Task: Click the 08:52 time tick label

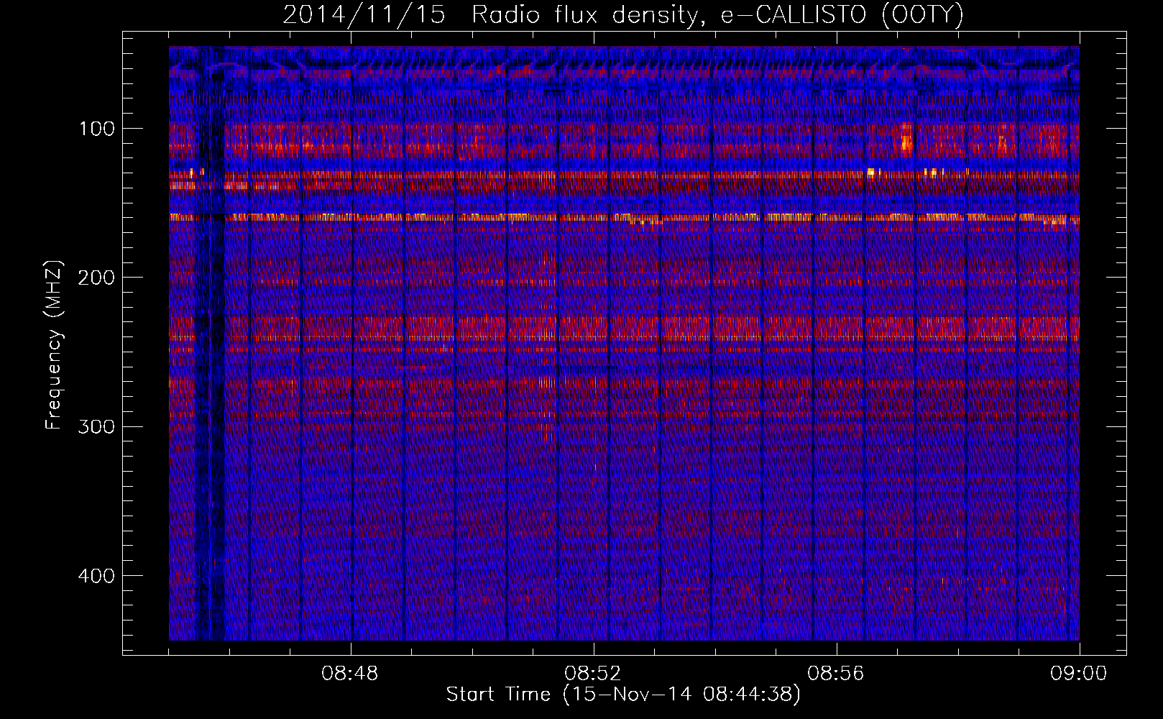Action: click(x=594, y=674)
